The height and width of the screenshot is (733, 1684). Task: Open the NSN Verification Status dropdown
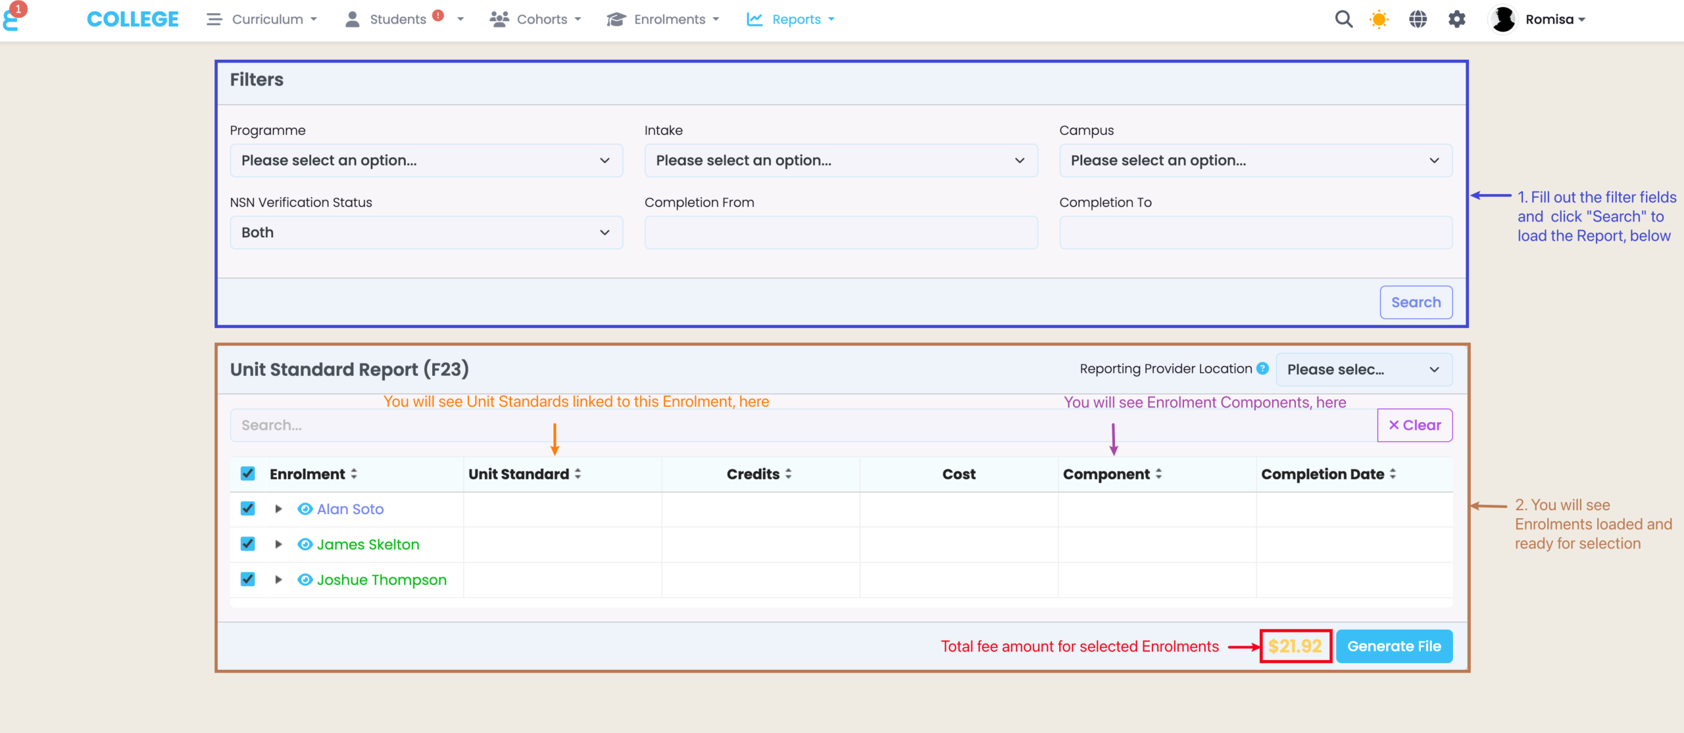426,233
